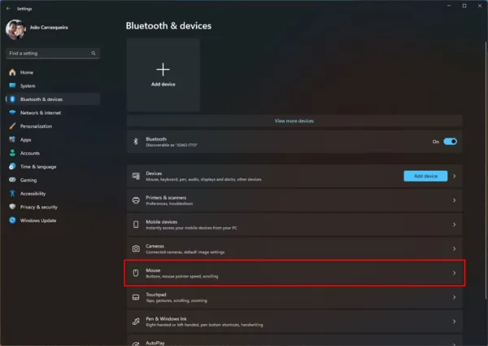This screenshot has height=346, width=488.
Task: Click the Touchpad title text
Action: pyautogui.click(x=156, y=294)
